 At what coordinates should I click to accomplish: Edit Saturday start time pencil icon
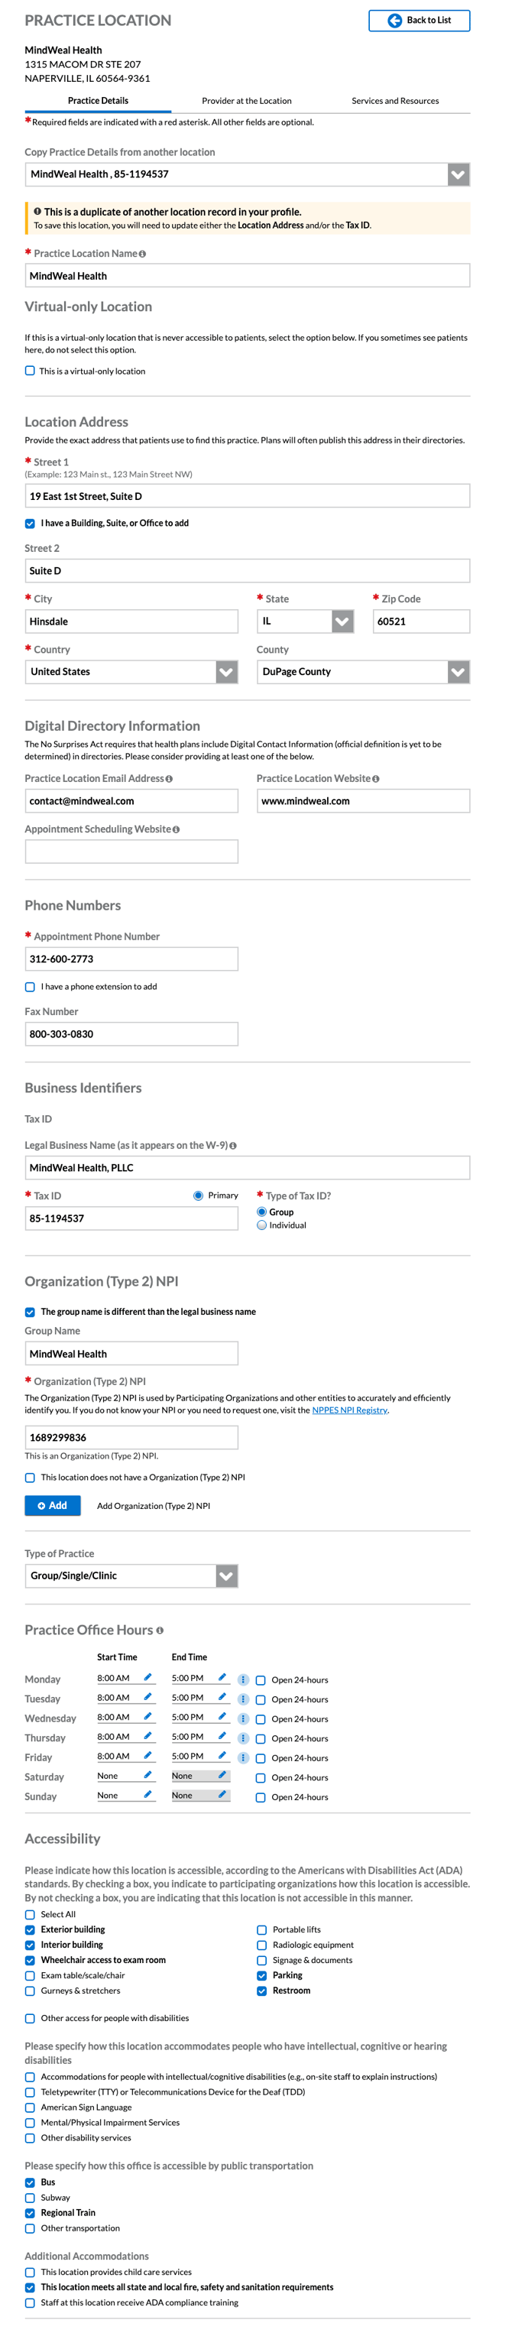point(147,1775)
